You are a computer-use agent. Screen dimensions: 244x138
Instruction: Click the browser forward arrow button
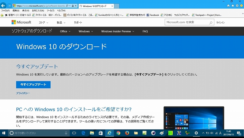pyautogui.click(x=9, y=6)
